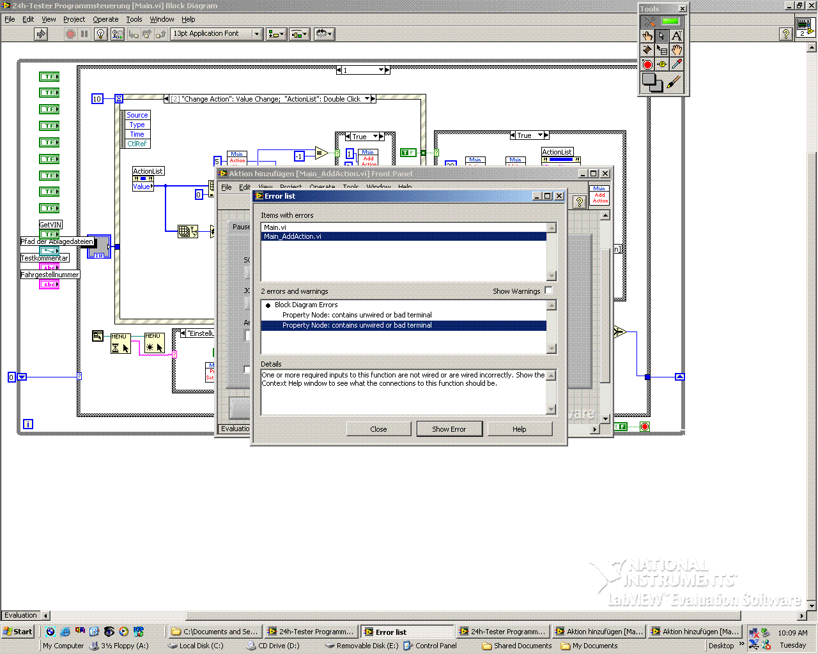
Task: Click the Step Into debugging icon
Action: coord(134,34)
